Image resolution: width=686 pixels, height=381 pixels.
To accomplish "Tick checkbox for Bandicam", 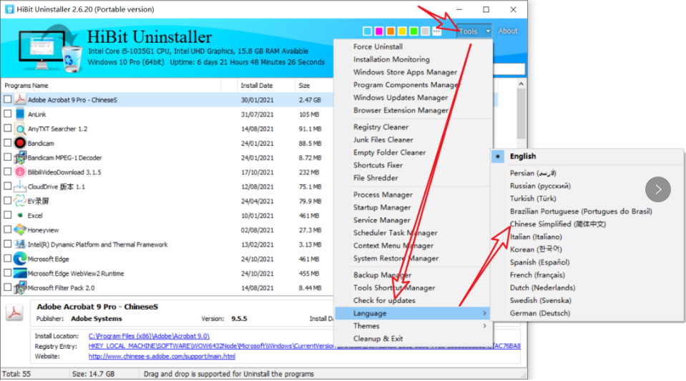I will click(7, 142).
